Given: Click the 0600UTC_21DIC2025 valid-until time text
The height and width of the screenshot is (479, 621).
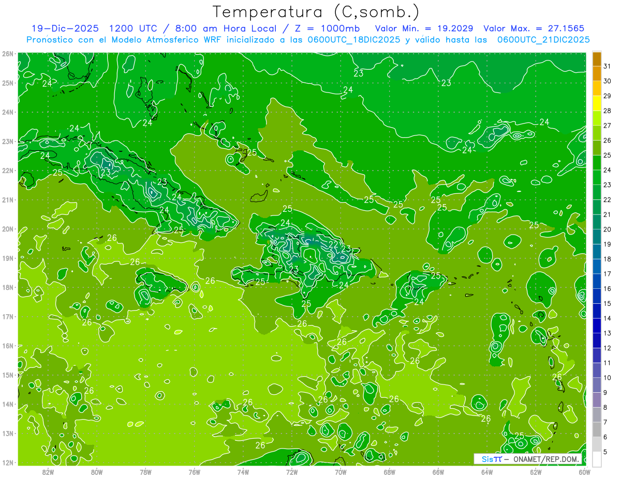Looking at the screenshot, I should (x=544, y=40).
